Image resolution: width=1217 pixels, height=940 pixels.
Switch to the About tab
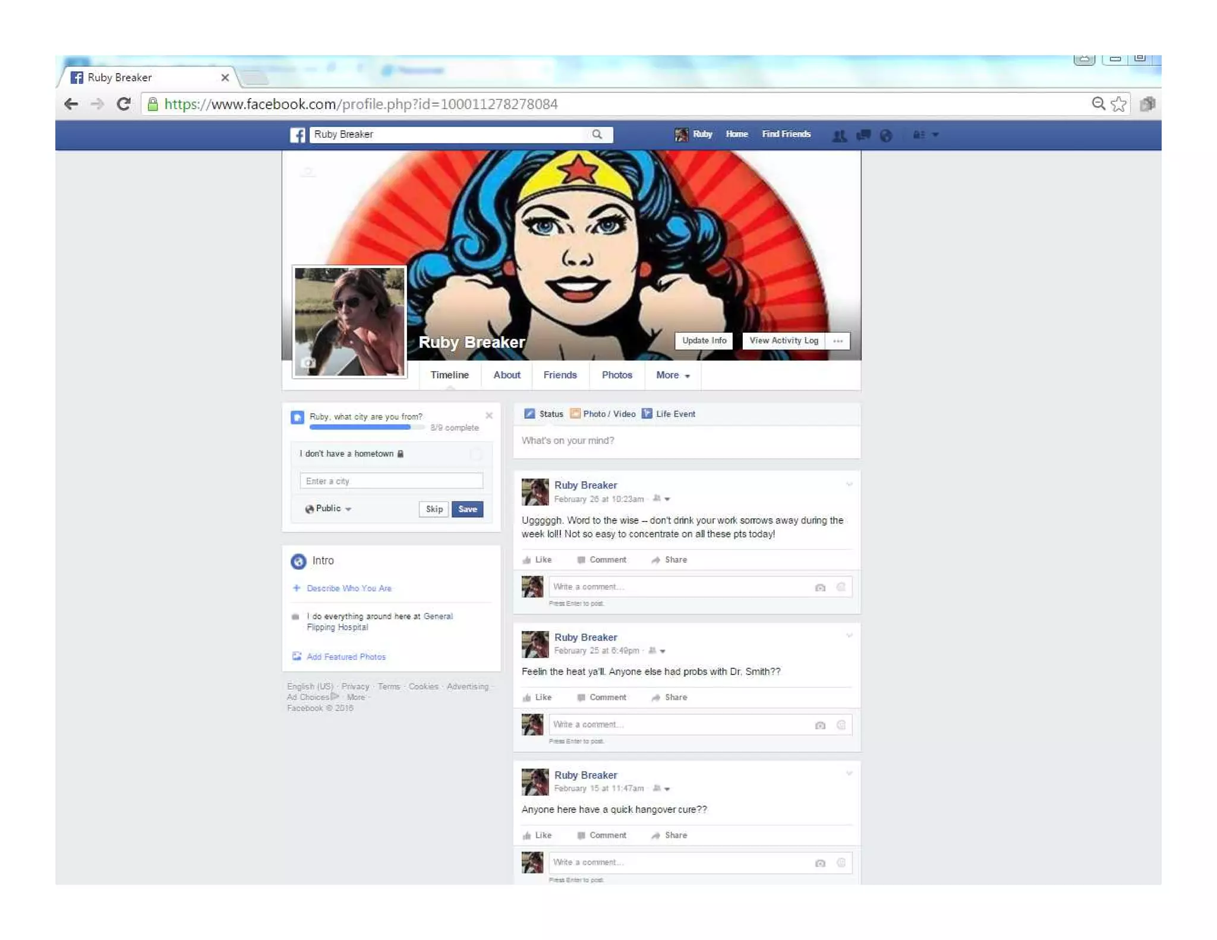click(506, 376)
